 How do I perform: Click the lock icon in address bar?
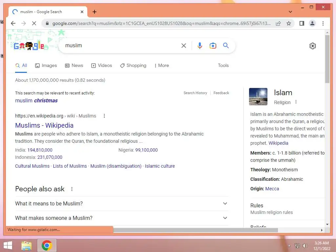pyautogui.click(x=47, y=23)
